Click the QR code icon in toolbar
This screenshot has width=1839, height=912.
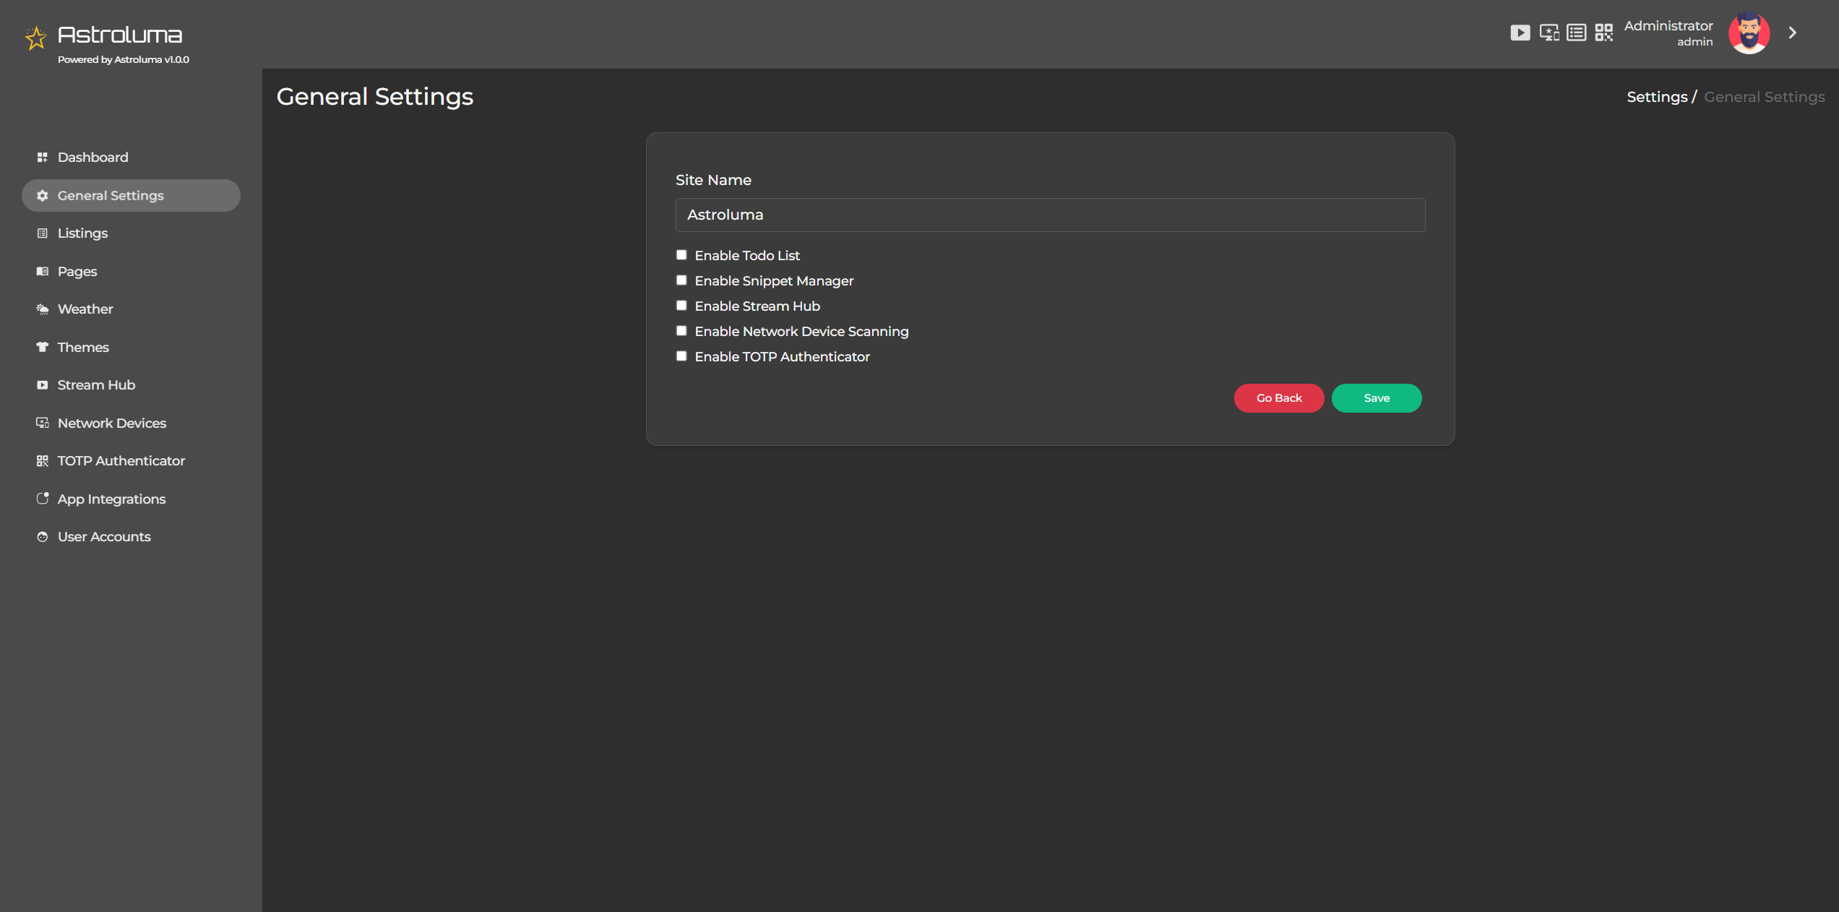click(1604, 33)
